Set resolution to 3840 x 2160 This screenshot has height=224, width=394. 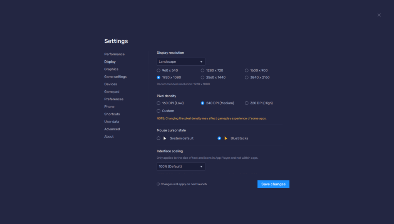pos(247,78)
